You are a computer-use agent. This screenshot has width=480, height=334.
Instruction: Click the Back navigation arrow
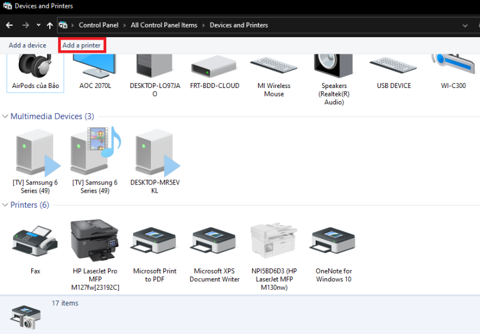[x=10, y=25]
